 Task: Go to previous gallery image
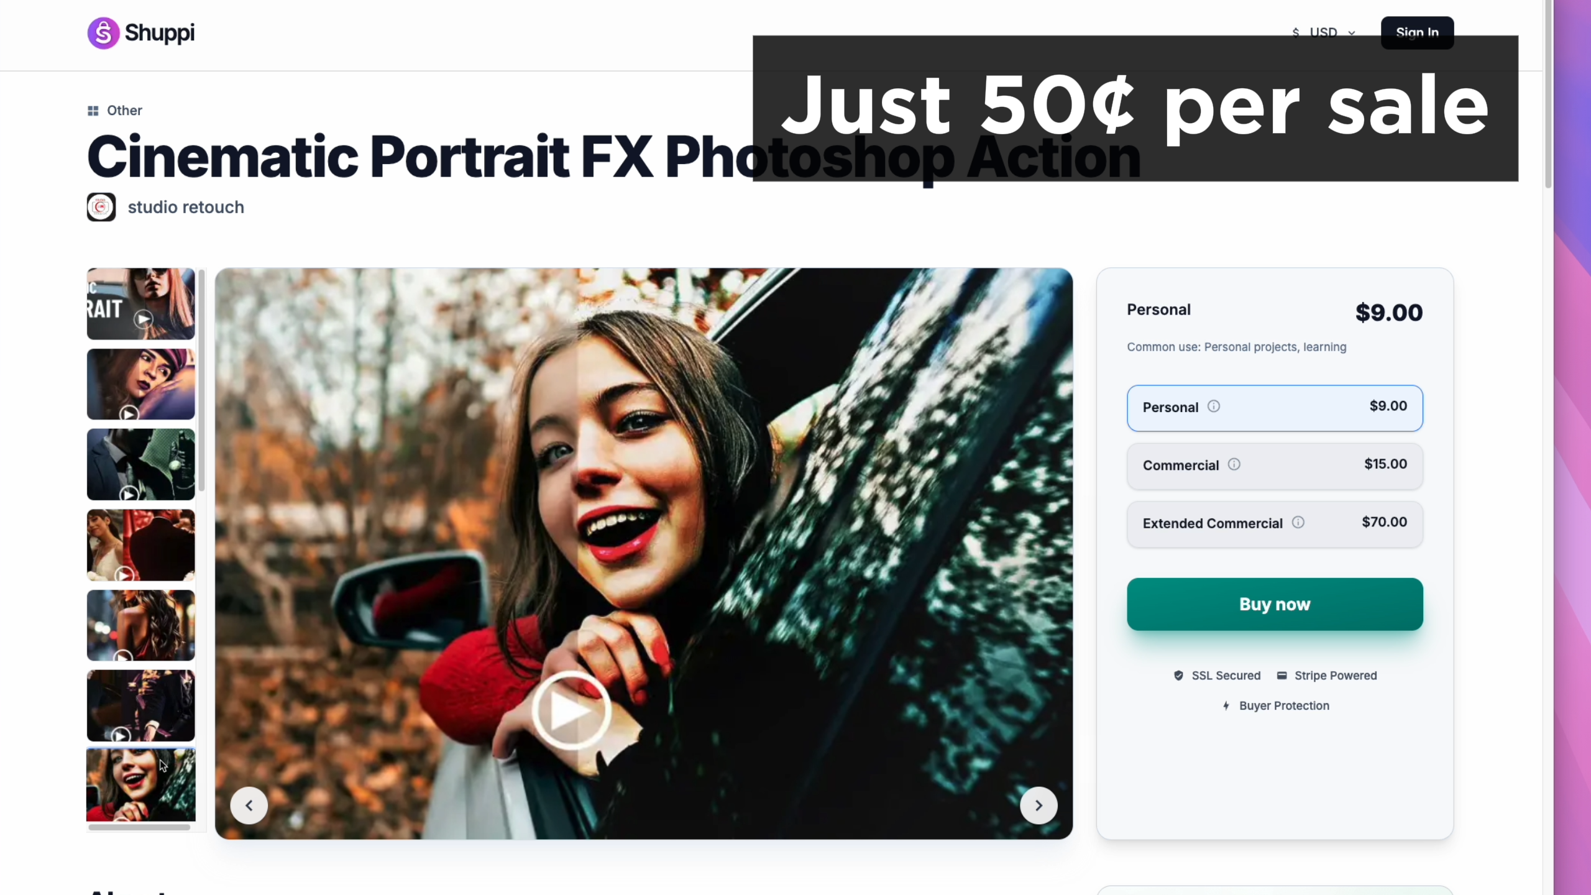[x=249, y=805]
